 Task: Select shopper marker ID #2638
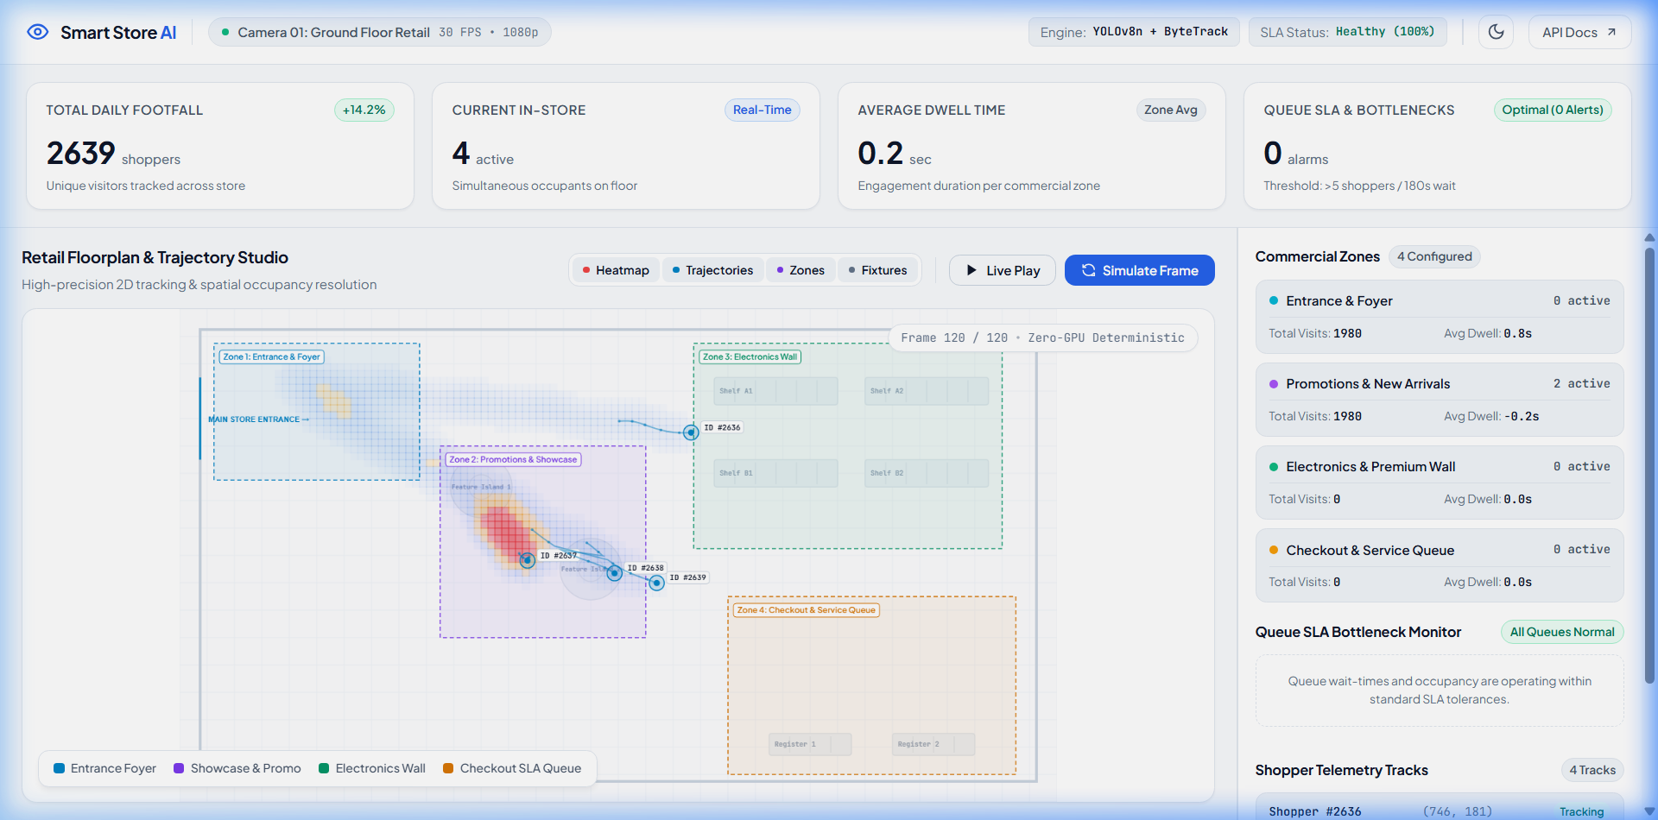coord(614,573)
